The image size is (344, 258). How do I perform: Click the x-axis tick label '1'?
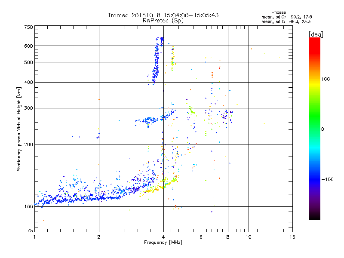(x=34, y=237)
